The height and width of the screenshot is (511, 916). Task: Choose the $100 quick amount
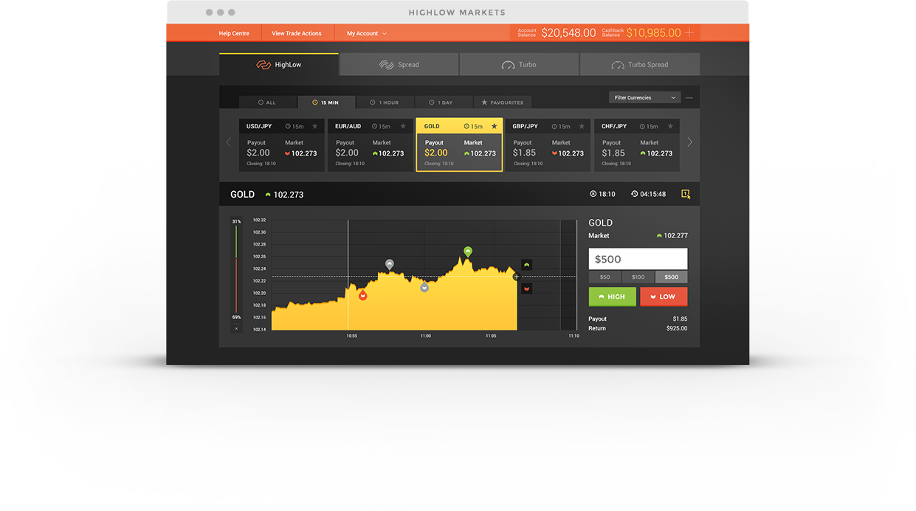638,277
